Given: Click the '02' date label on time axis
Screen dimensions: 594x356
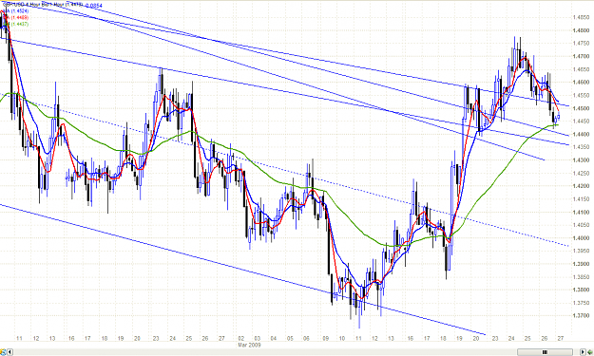Looking at the screenshot, I should click(240, 338).
